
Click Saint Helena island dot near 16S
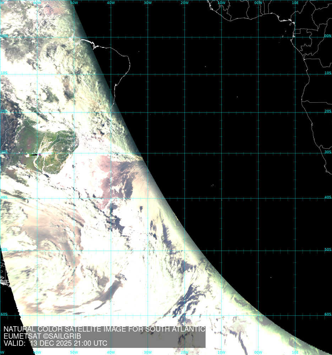coord(237,97)
